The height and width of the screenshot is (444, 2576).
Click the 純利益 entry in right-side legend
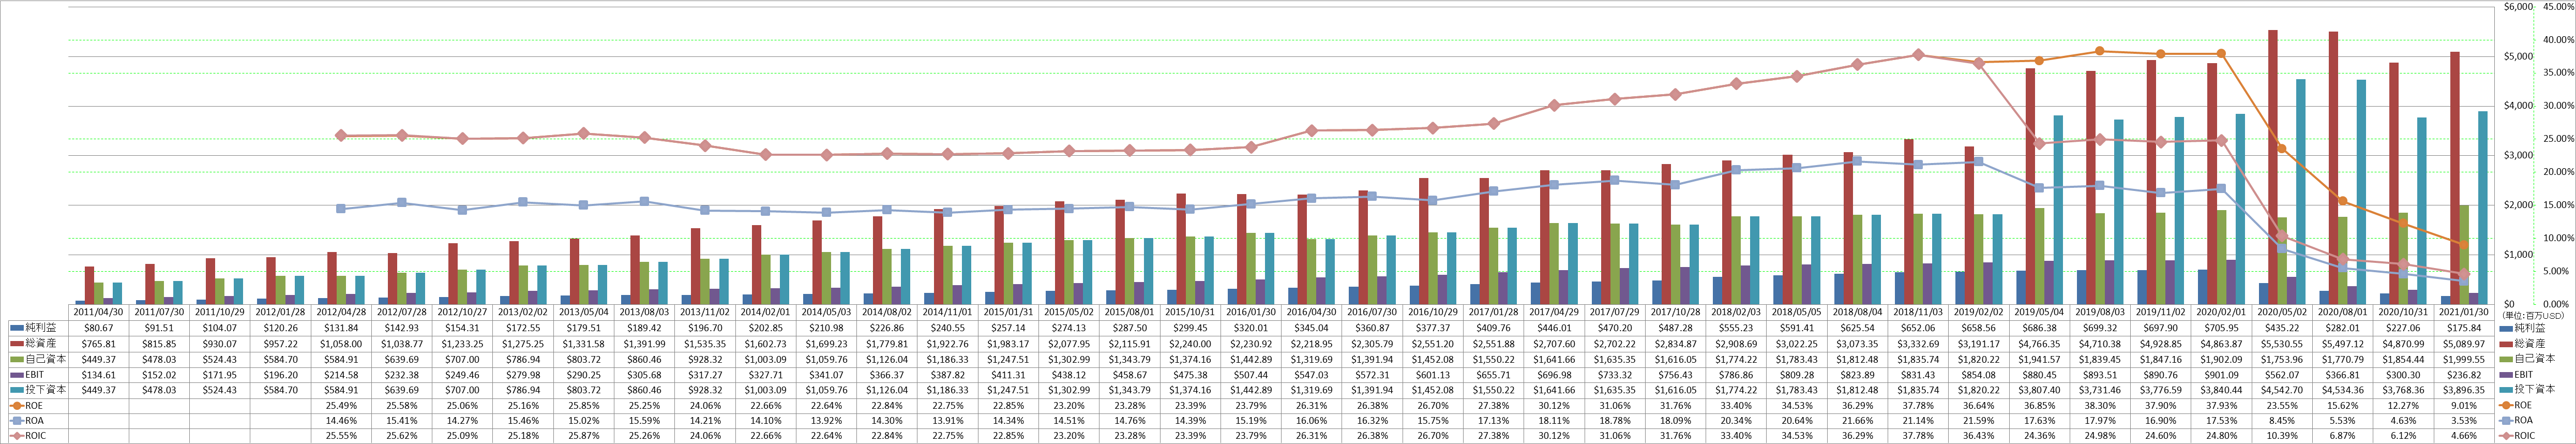(2524, 328)
